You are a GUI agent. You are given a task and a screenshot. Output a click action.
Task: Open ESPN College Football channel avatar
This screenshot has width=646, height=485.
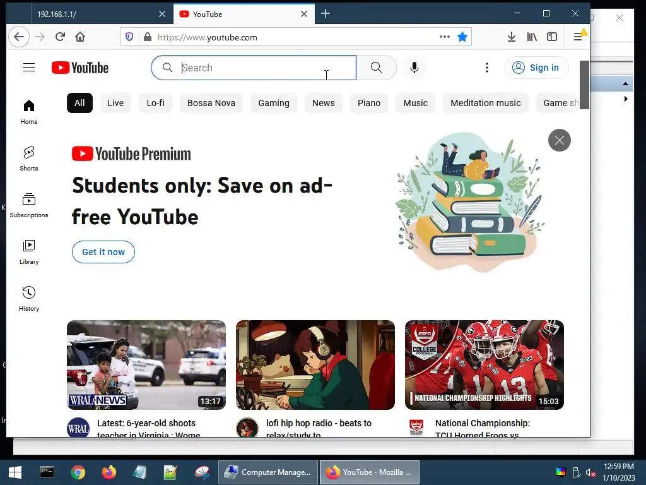[x=416, y=428]
